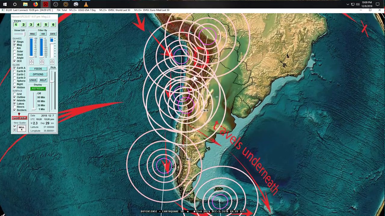Screen dimensions: 385x216
Task: Increase magnitude filter with plus stepper
Action: [32, 61]
